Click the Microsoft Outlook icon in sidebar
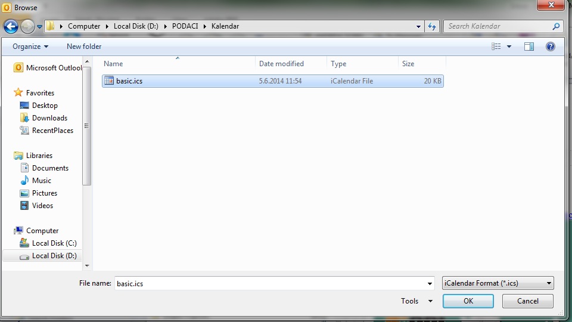Viewport: 572px width, 322px height. (x=18, y=67)
